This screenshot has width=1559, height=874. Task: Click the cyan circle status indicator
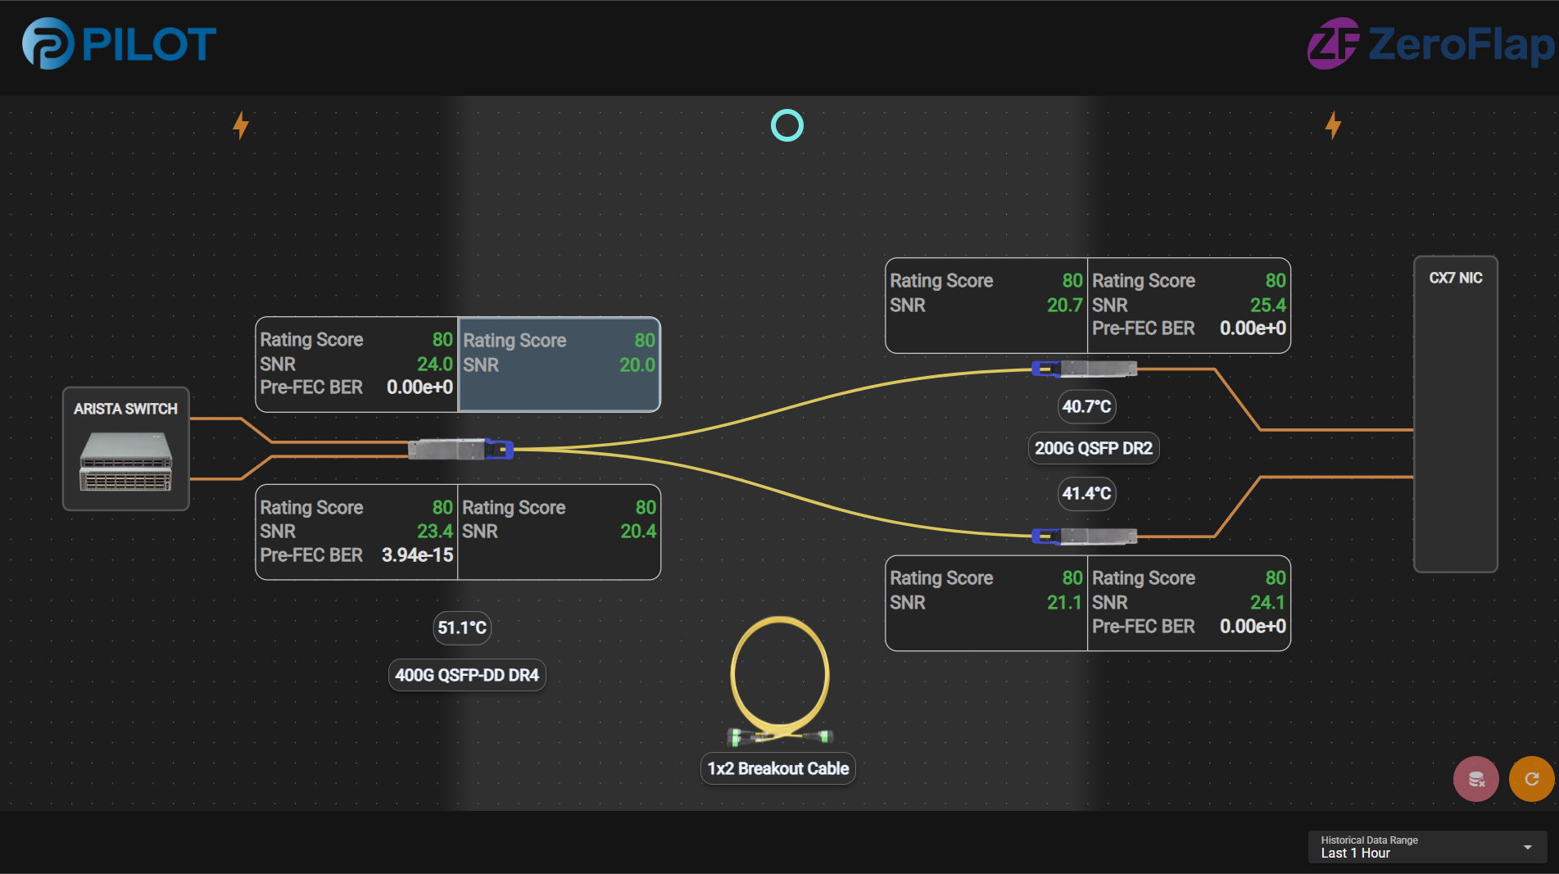click(786, 125)
